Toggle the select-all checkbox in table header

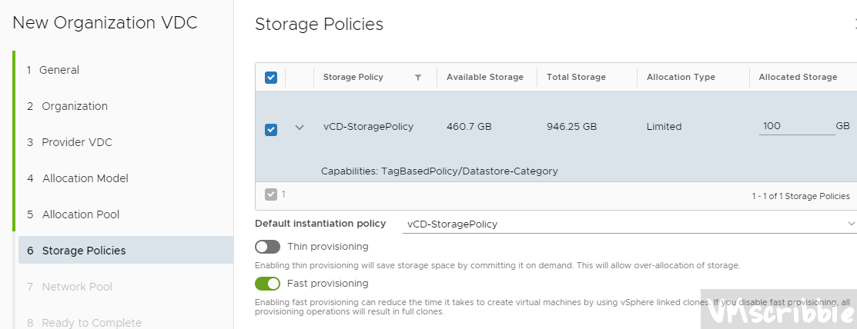pyautogui.click(x=271, y=77)
